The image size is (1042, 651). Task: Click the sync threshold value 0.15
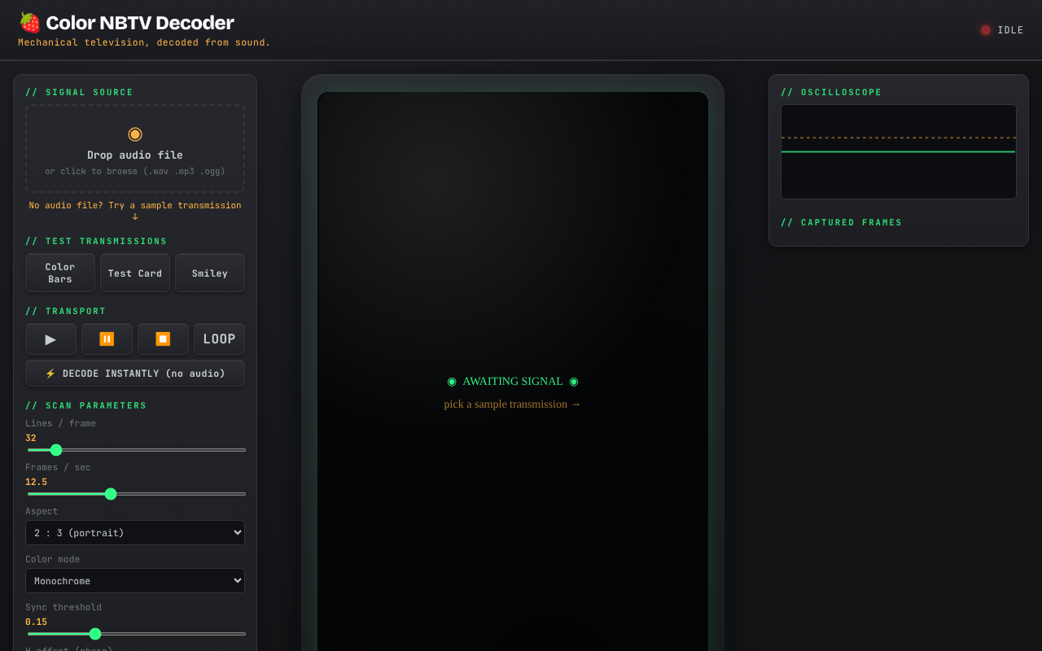tap(36, 622)
